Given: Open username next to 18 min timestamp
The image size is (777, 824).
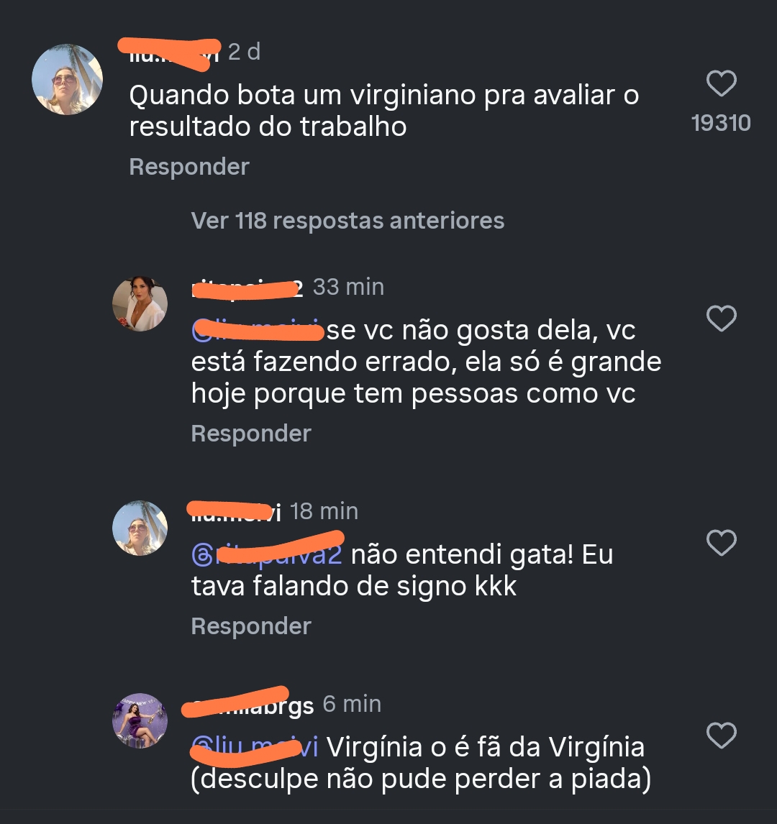Looking at the screenshot, I should click(235, 512).
